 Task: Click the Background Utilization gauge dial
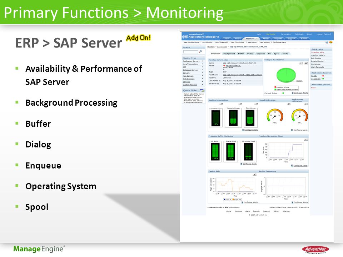point(299,116)
